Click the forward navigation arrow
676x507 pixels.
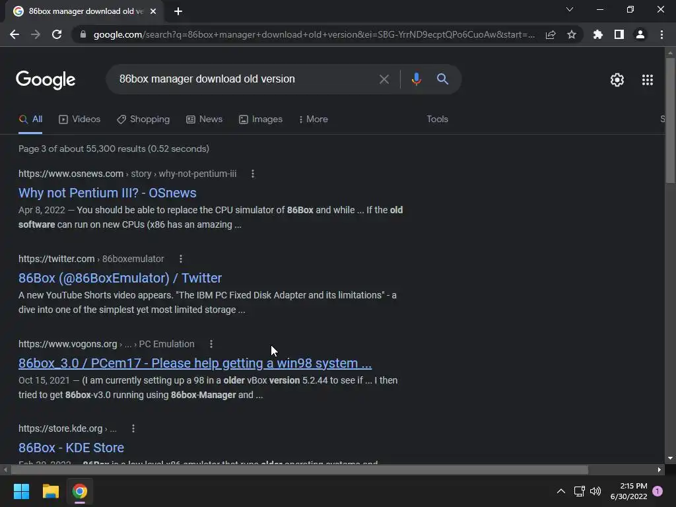coord(36,34)
